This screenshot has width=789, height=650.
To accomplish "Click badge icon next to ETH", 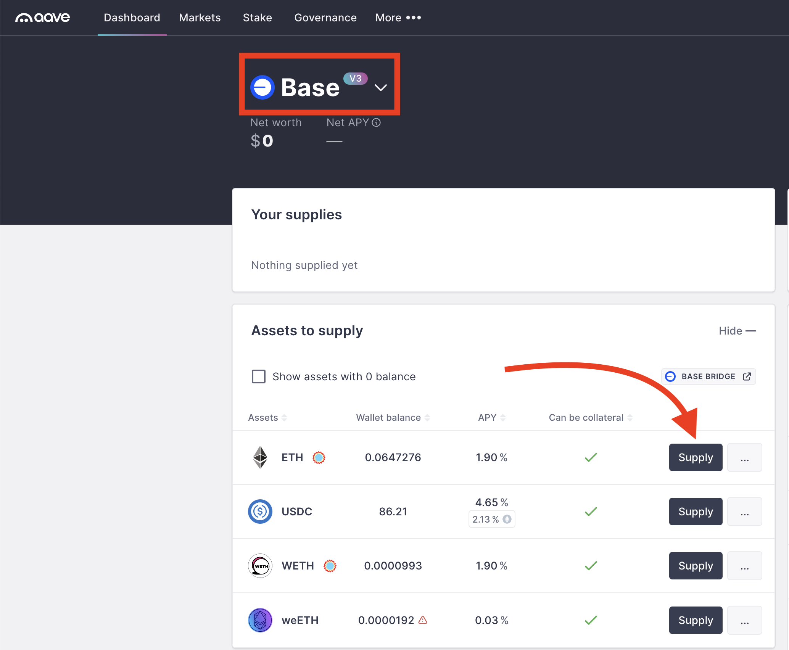I will point(319,457).
